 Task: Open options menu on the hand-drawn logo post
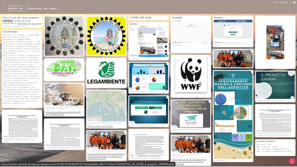click(83, 17)
